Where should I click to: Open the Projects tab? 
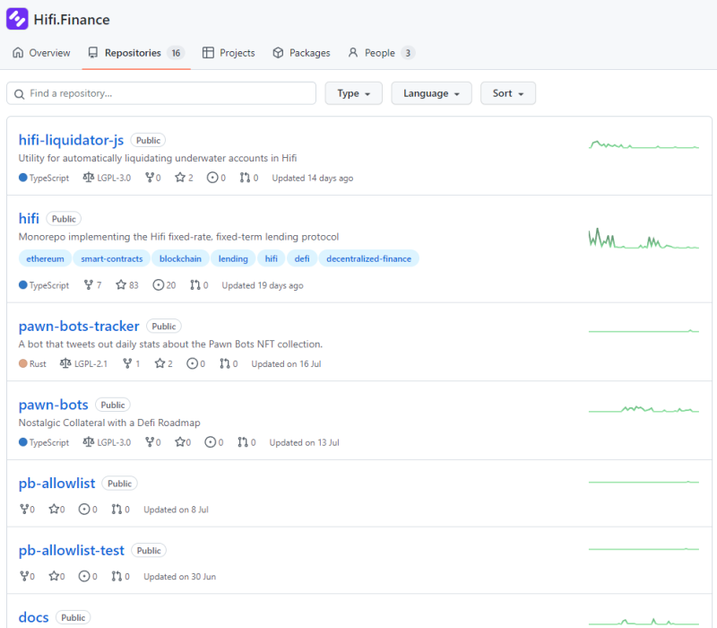pyautogui.click(x=229, y=53)
